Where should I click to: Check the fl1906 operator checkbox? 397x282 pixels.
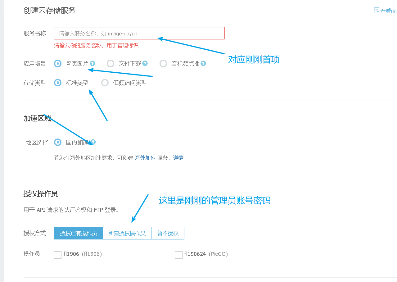[58, 255]
